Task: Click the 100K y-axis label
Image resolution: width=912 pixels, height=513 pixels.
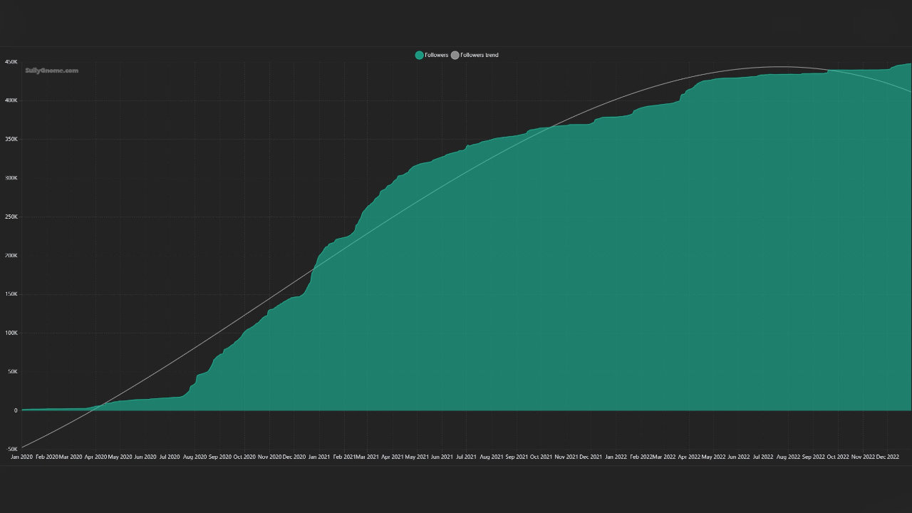Action: point(11,333)
